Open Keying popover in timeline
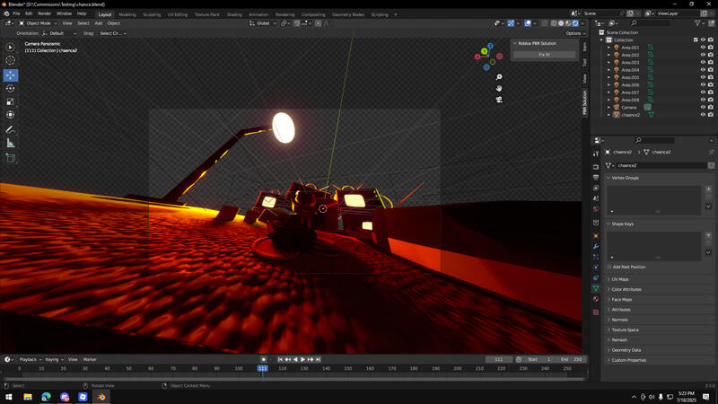 point(54,360)
